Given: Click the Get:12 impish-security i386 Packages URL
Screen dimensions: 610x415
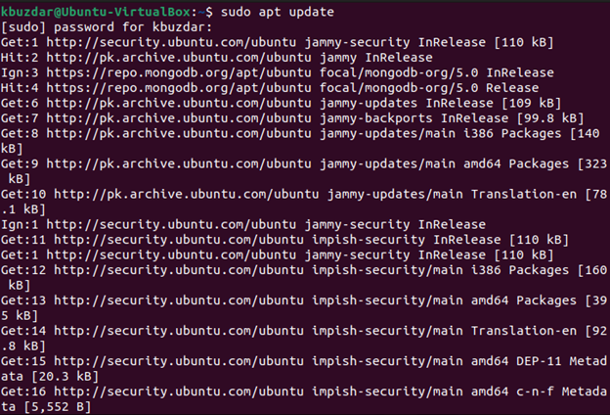Looking at the screenshot, I should click(x=179, y=270).
